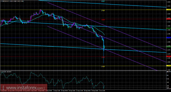Click the yellow pivot label at chart bottom

(103, 66)
